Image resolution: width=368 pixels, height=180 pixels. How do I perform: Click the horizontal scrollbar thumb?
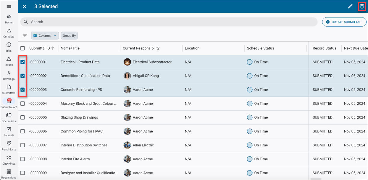click(x=316, y=179)
